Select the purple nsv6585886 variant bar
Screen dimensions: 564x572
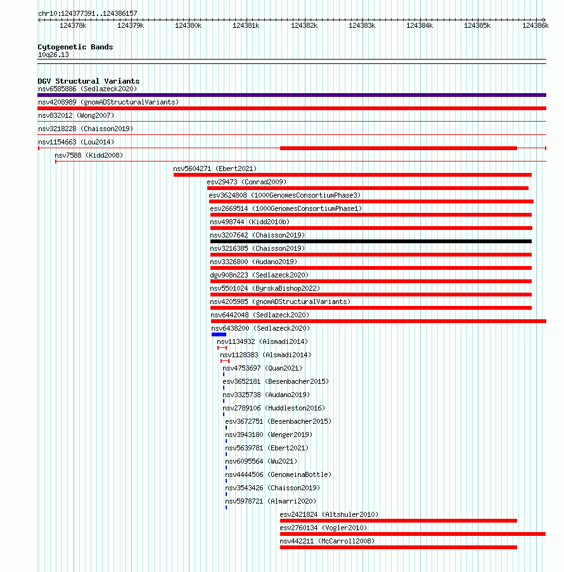tap(292, 95)
